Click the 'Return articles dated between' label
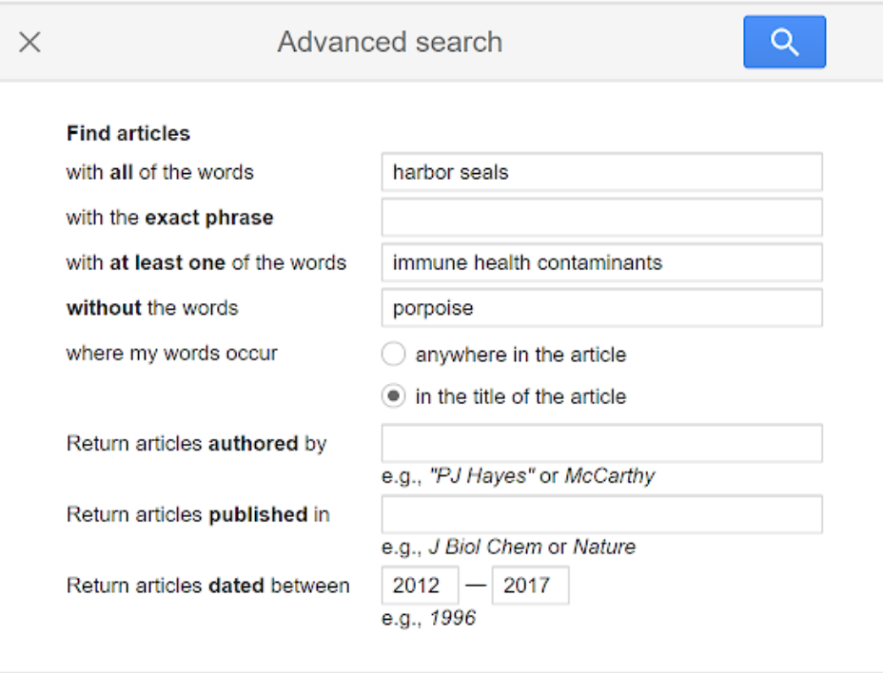The image size is (883, 673). pos(207,586)
